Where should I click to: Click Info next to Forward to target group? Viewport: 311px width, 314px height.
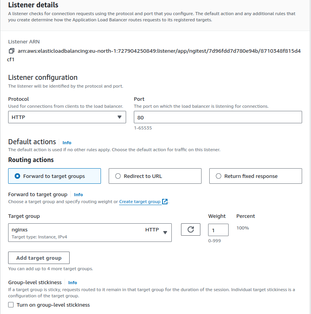(x=78, y=194)
